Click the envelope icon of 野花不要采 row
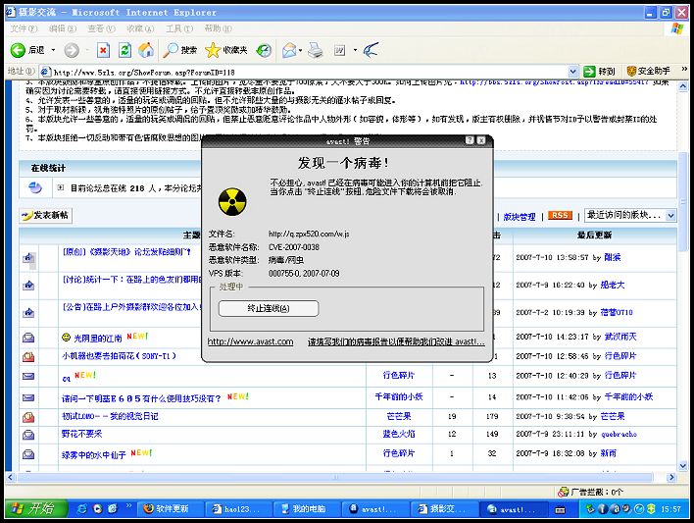This screenshot has height=523, width=694. 28,435
